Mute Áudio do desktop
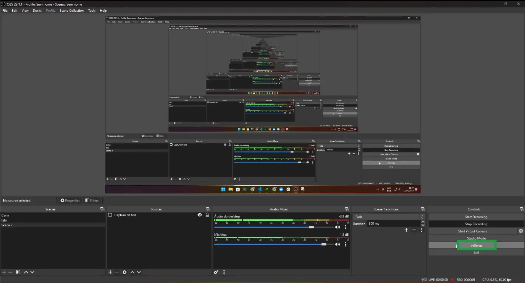The width and height of the screenshot is (525, 283). [337, 227]
